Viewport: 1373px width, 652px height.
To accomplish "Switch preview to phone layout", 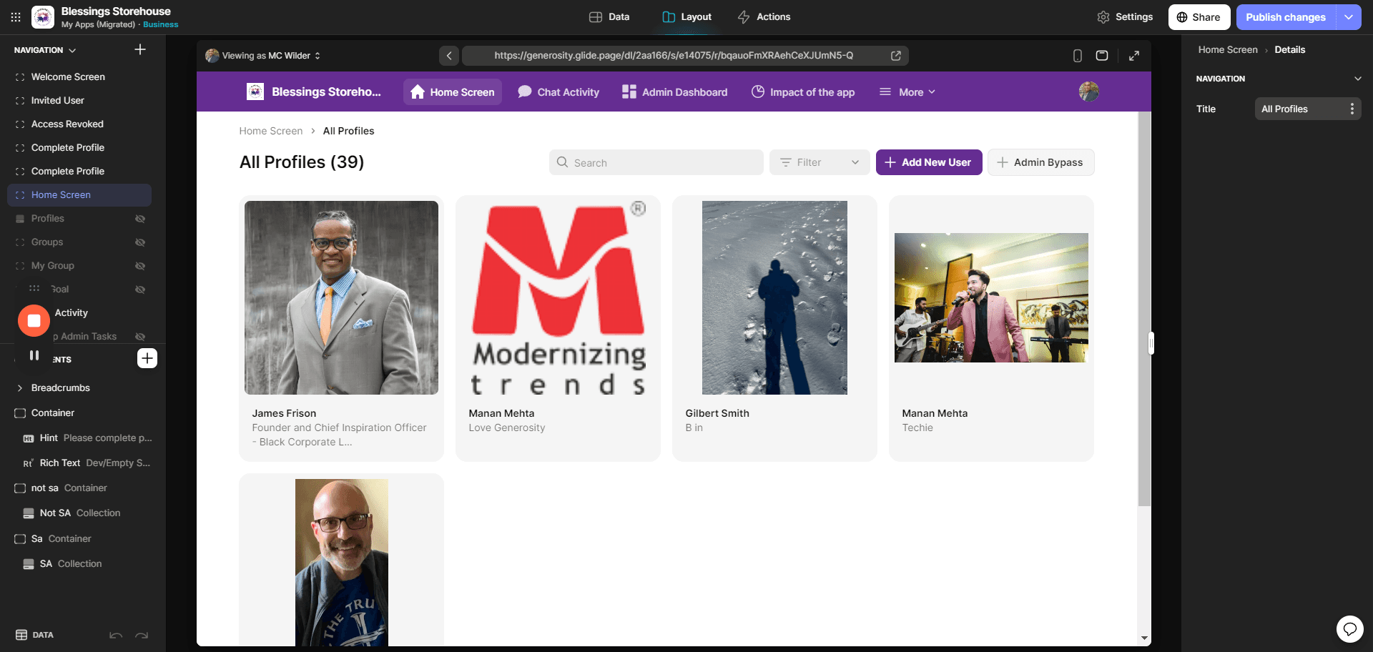I will point(1077,56).
